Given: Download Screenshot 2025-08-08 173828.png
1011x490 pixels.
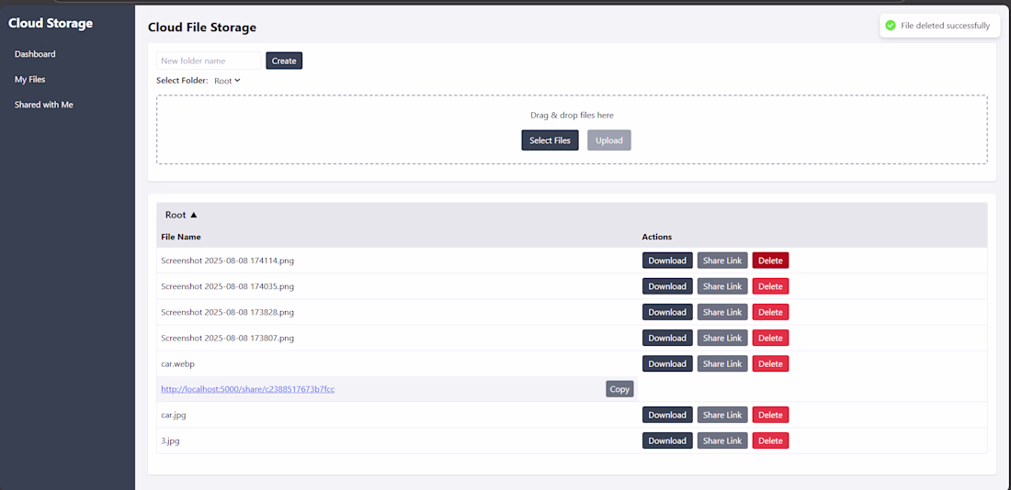Looking at the screenshot, I should (x=667, y=312).
